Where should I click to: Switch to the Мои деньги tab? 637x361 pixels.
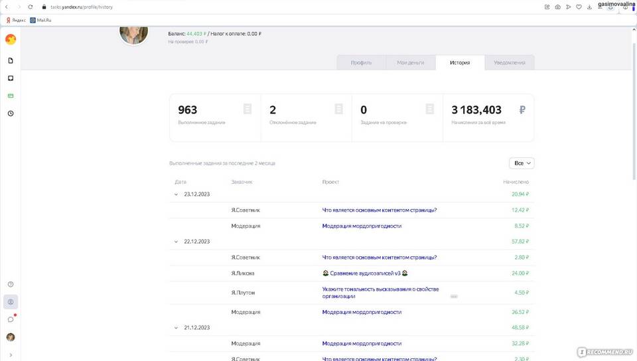tap(410, 62)
